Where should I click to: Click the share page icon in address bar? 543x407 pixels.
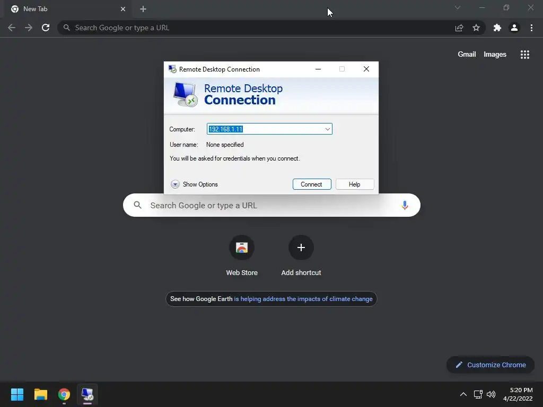pyautogui.click(x=459, y=28)
